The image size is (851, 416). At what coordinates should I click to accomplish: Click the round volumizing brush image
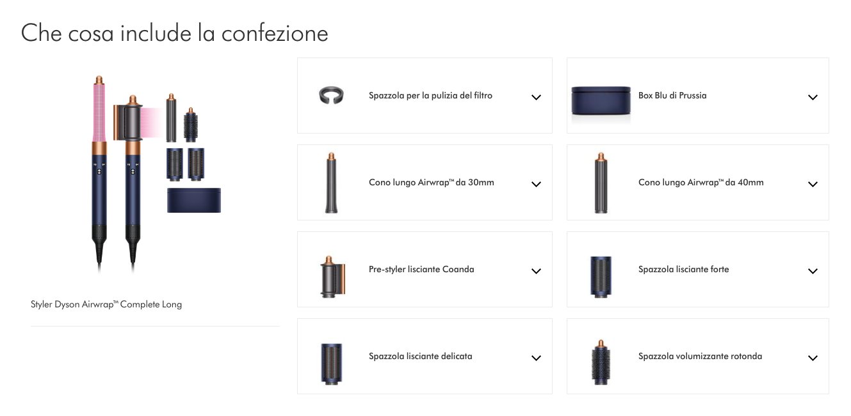tap(601, 362)
